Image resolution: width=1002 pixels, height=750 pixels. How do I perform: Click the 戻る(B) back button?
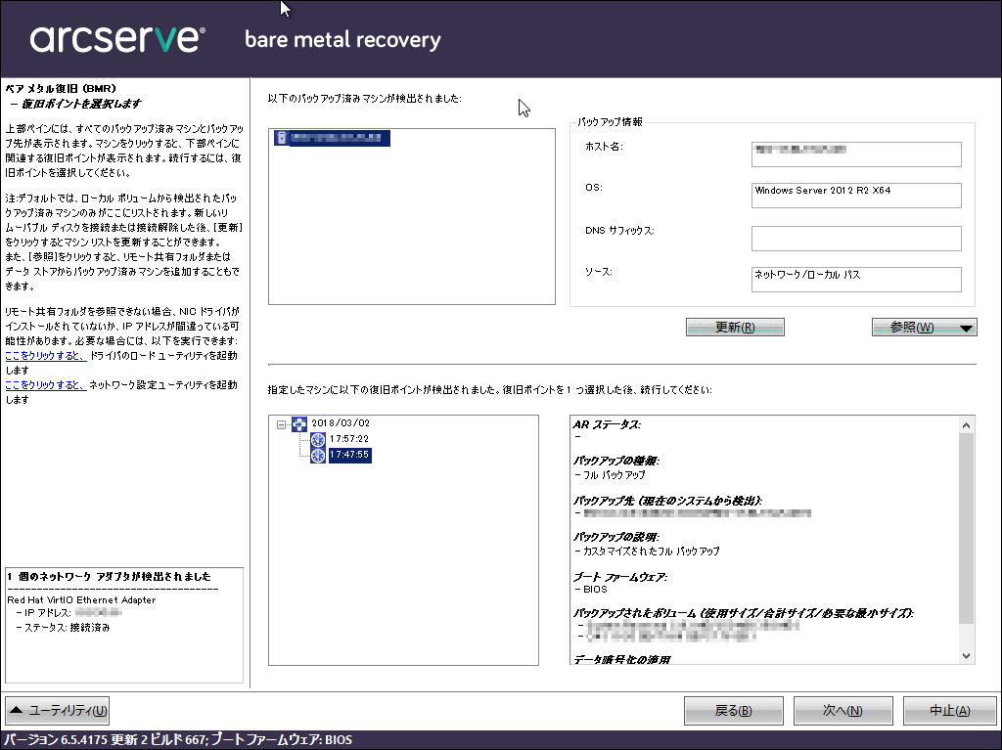tap(734, 710)
